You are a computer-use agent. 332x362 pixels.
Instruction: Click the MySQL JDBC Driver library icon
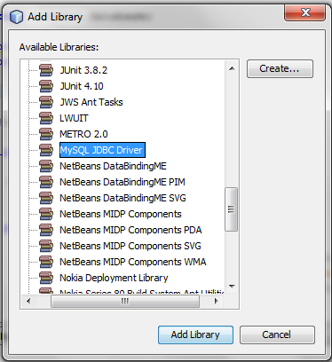[x=46, y=150]
